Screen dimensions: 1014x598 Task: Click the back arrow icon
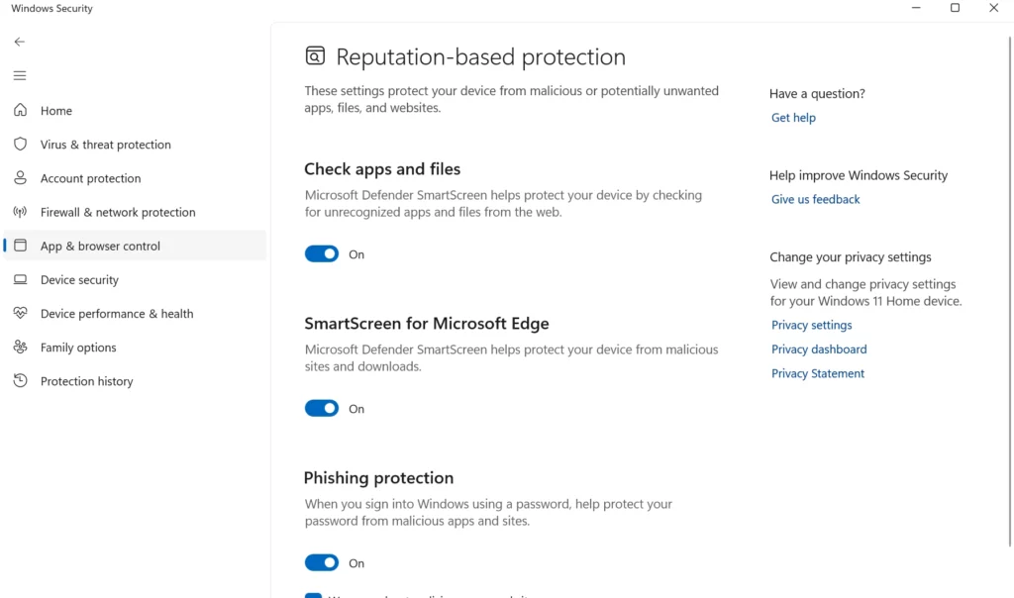pos(20,42)
